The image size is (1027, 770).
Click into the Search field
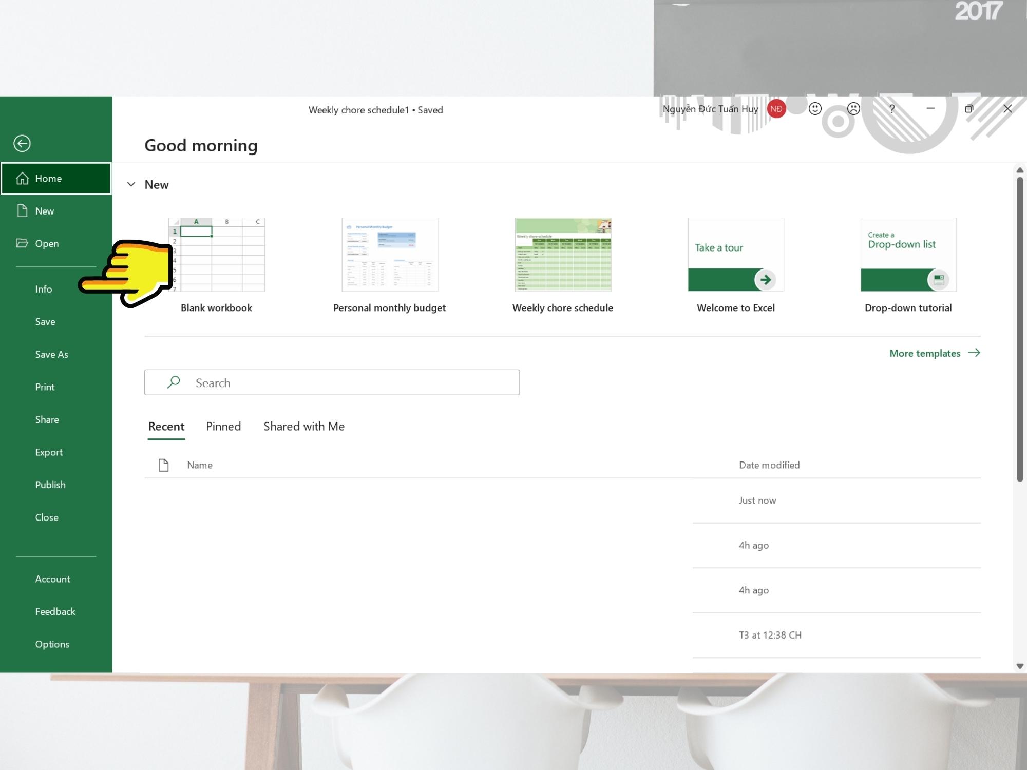(332, 382)
